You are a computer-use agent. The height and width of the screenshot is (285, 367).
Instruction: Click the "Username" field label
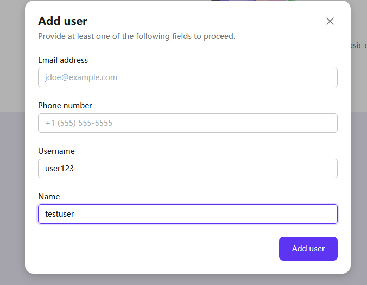(x=56, y=151)
